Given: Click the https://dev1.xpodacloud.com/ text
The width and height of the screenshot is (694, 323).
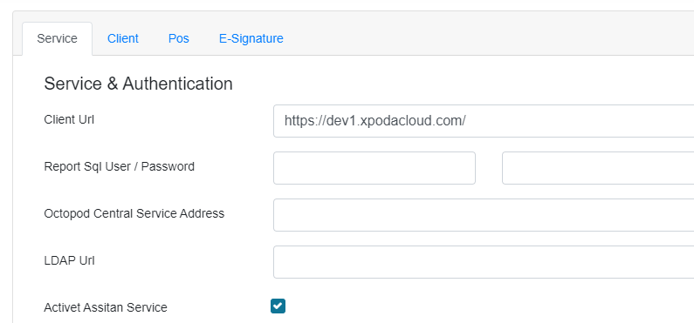Looking at the screenshot, I should coord(374,121).
